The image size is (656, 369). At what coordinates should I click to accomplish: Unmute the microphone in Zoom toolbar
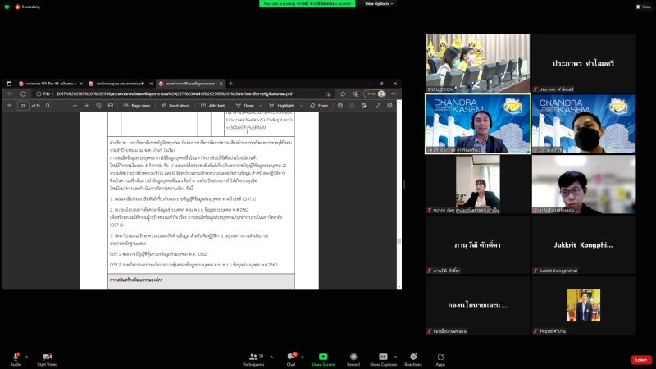click(x=16, y=357)
